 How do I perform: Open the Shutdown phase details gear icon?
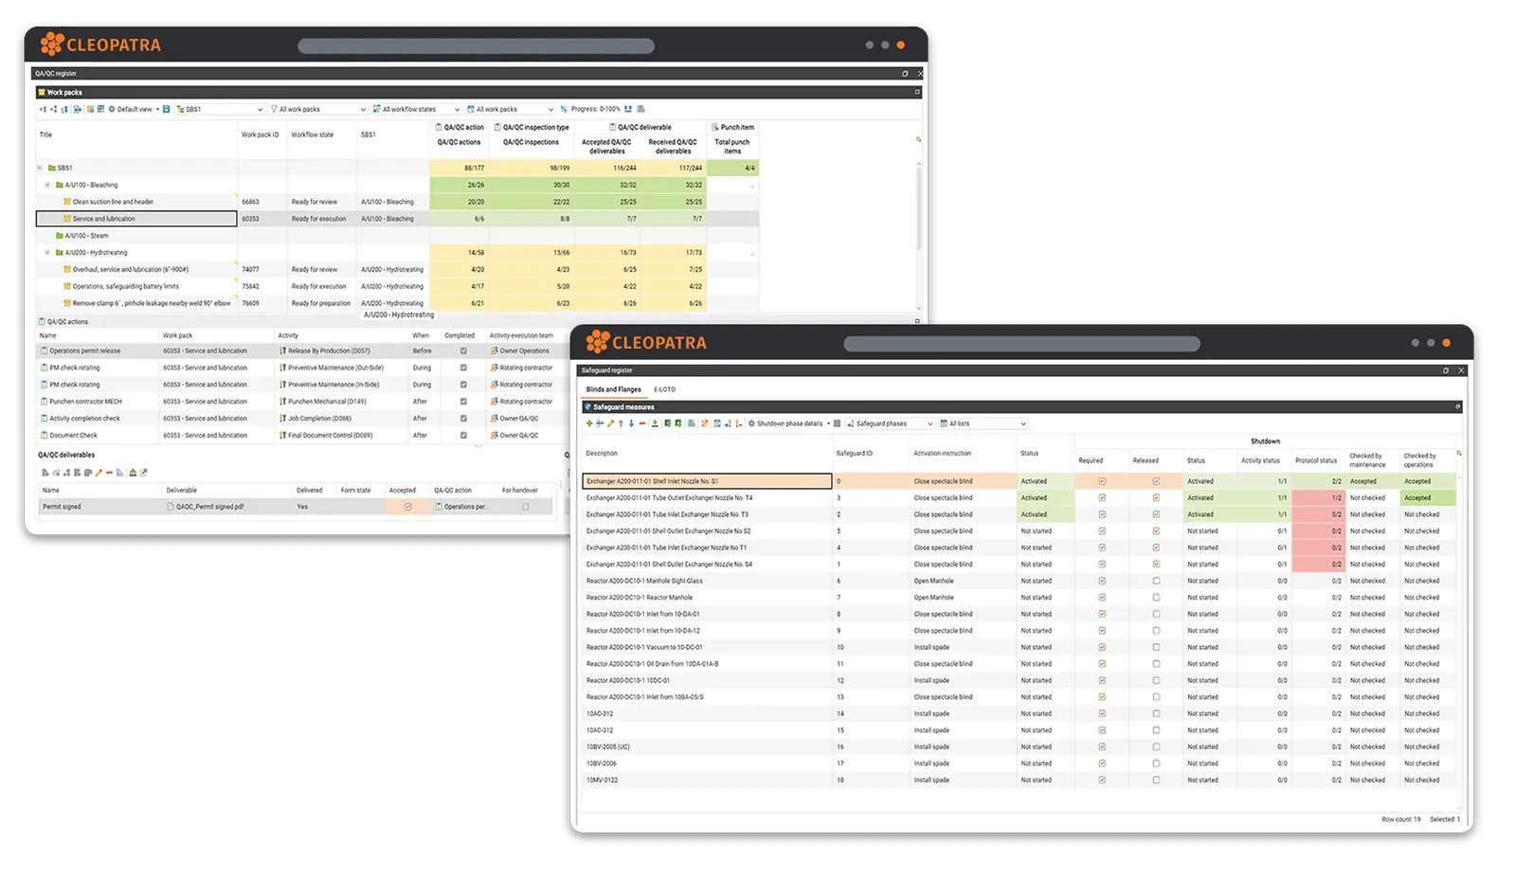tap(751, 423)
